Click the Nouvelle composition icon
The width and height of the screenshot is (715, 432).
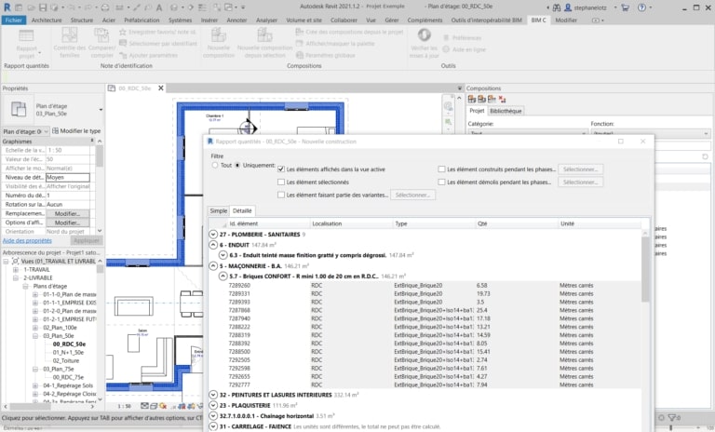218,36
